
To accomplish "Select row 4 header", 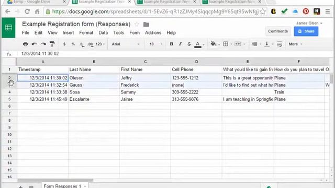I will click(9, 92).
